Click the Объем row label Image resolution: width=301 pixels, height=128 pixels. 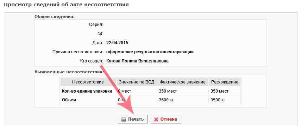pyautogui.click(x=69, y=100)
